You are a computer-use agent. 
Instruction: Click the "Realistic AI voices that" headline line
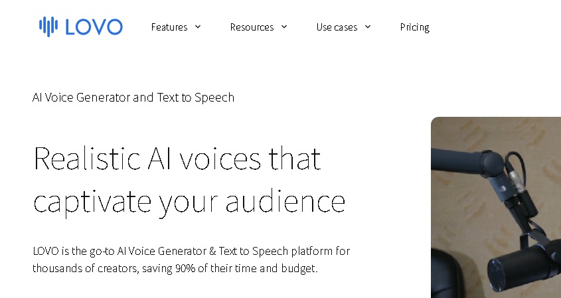tap(177, 158)
